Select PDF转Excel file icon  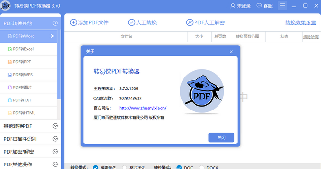point(10,49)
